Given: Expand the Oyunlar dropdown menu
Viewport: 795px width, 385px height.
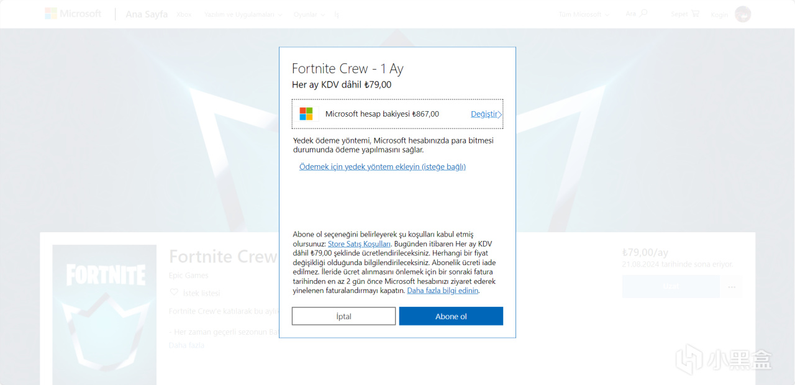Looking at the screenshot, I should click(x=309, y=14).
